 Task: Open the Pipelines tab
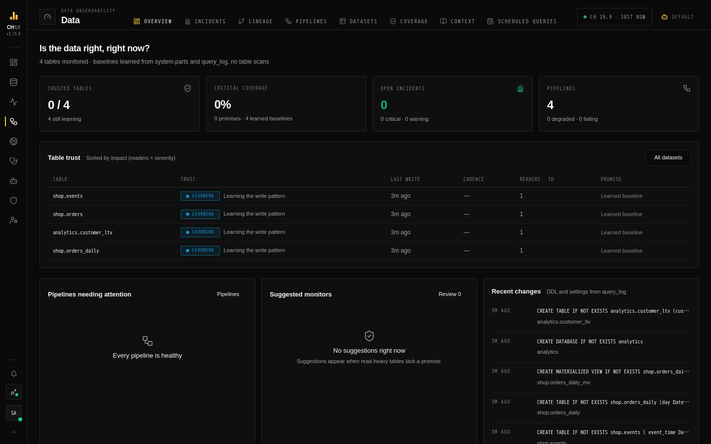coord(306,21)
